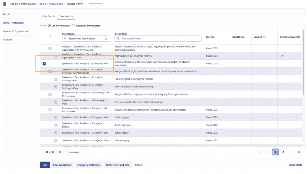Click the Save & Continue button
The width and height of the screenshot is (307, 174).
click(x=62, y=165)
